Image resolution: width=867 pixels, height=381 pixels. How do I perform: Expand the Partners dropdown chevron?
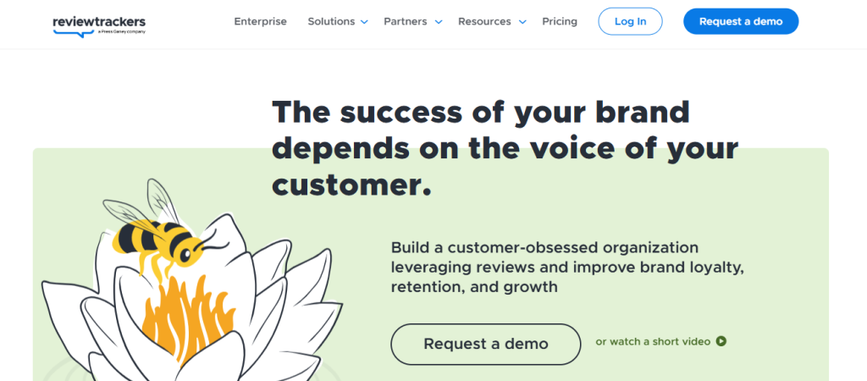(x=439, y=22)
